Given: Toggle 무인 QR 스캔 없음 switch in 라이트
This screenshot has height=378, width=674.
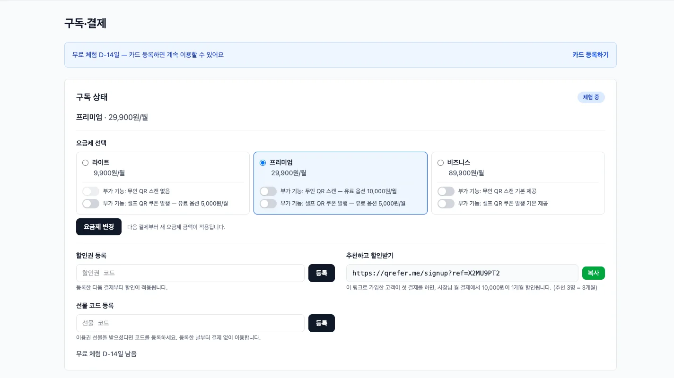Looking at the screenshot, I should (x=90, y=191).
